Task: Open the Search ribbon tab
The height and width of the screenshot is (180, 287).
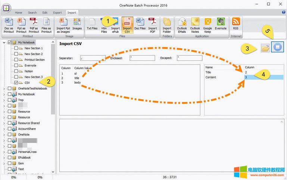Action: (32, 13)
